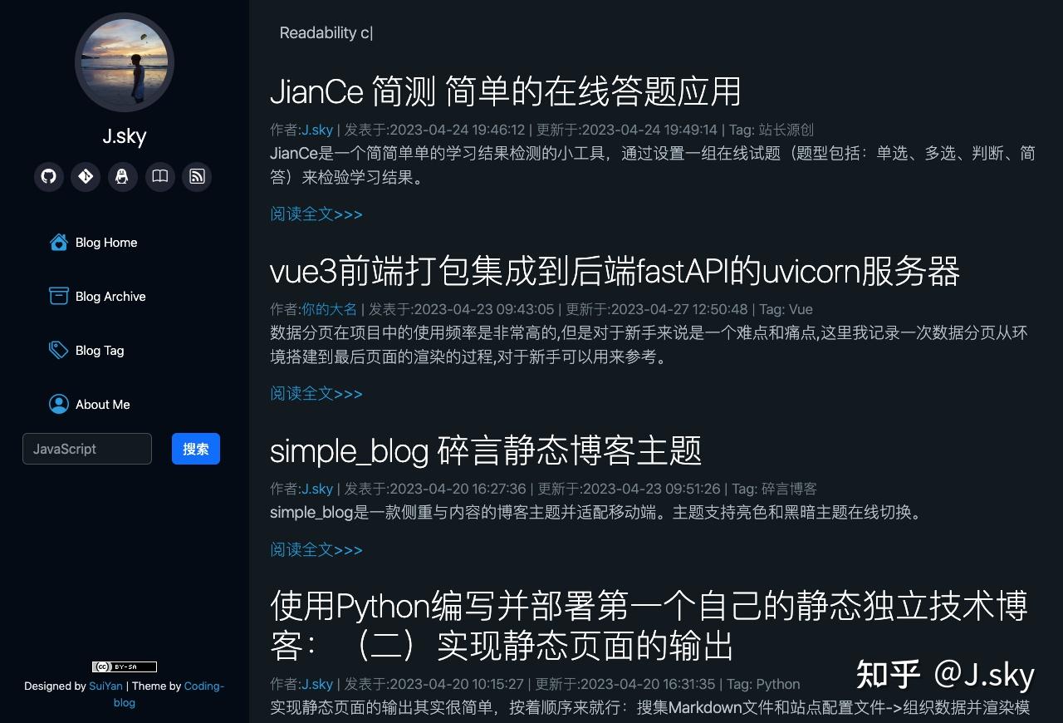1063x723 pixels.
Task: Click the Blog Archive box icon
Action: coord(59,296)
